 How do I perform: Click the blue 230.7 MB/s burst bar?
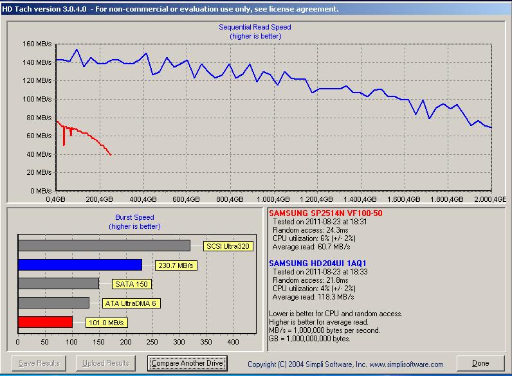(x=80, y=265)
